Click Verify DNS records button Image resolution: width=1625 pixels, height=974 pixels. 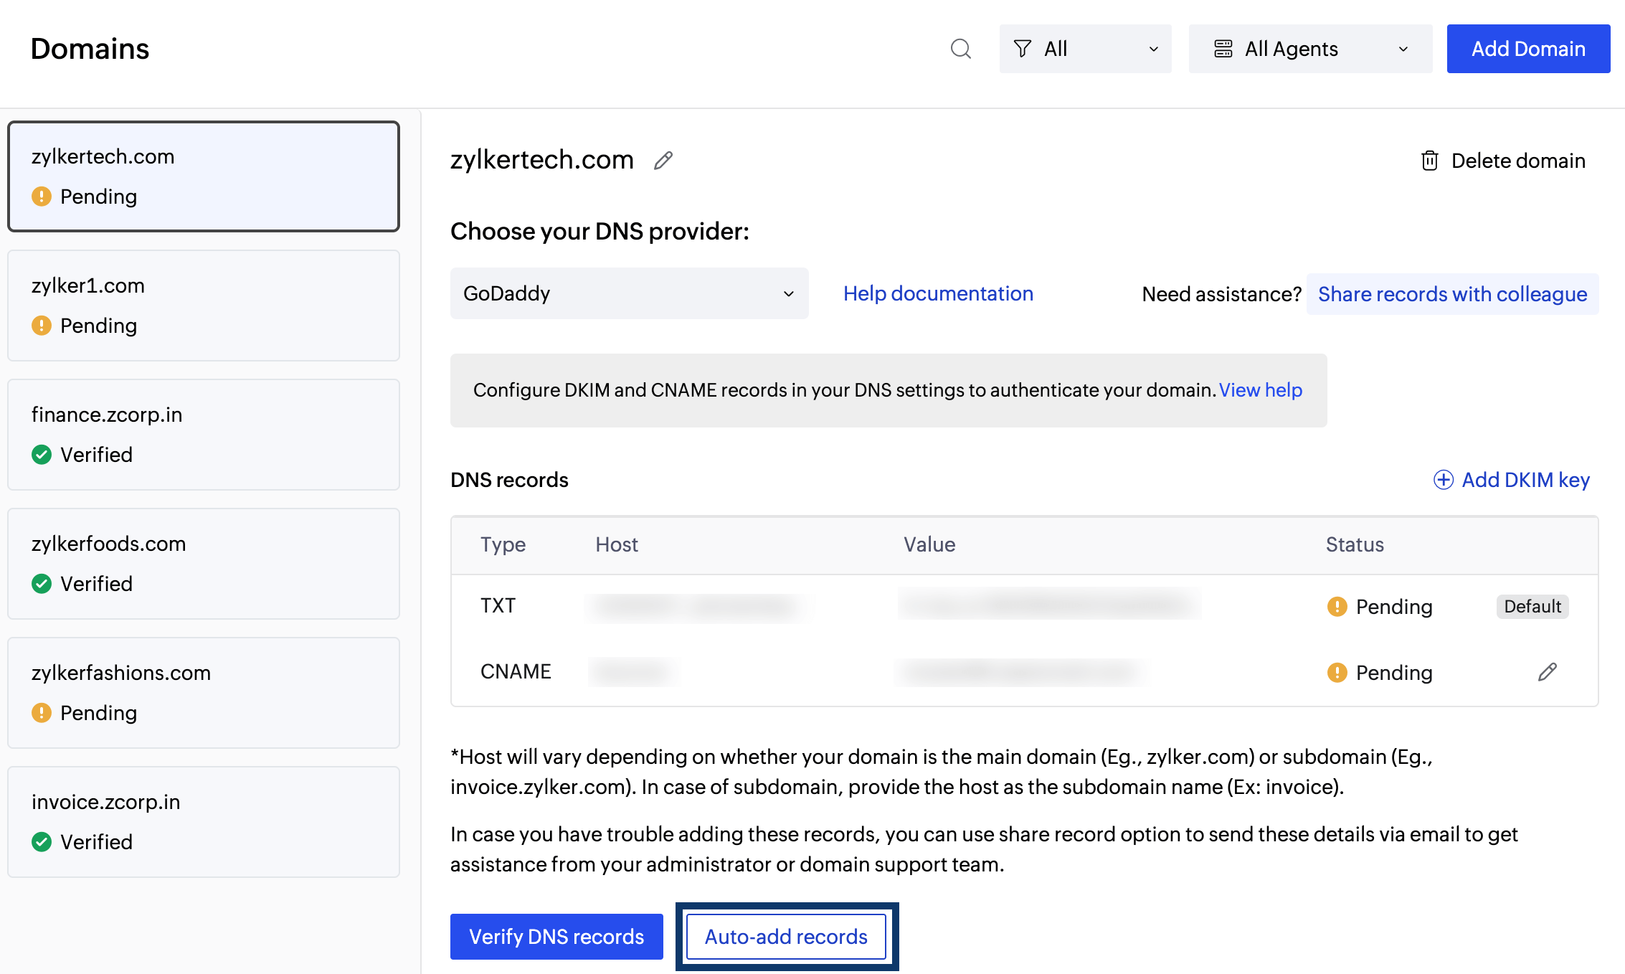[556, 937]
